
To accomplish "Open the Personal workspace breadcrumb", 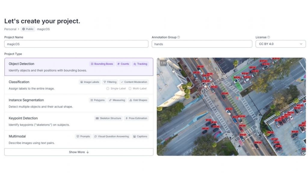I will 10,29.
